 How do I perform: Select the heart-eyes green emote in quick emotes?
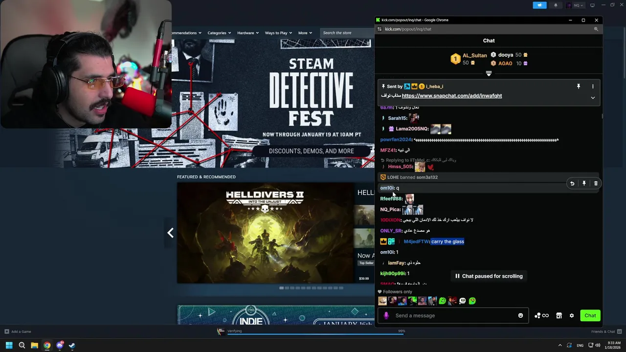[472, 301]
